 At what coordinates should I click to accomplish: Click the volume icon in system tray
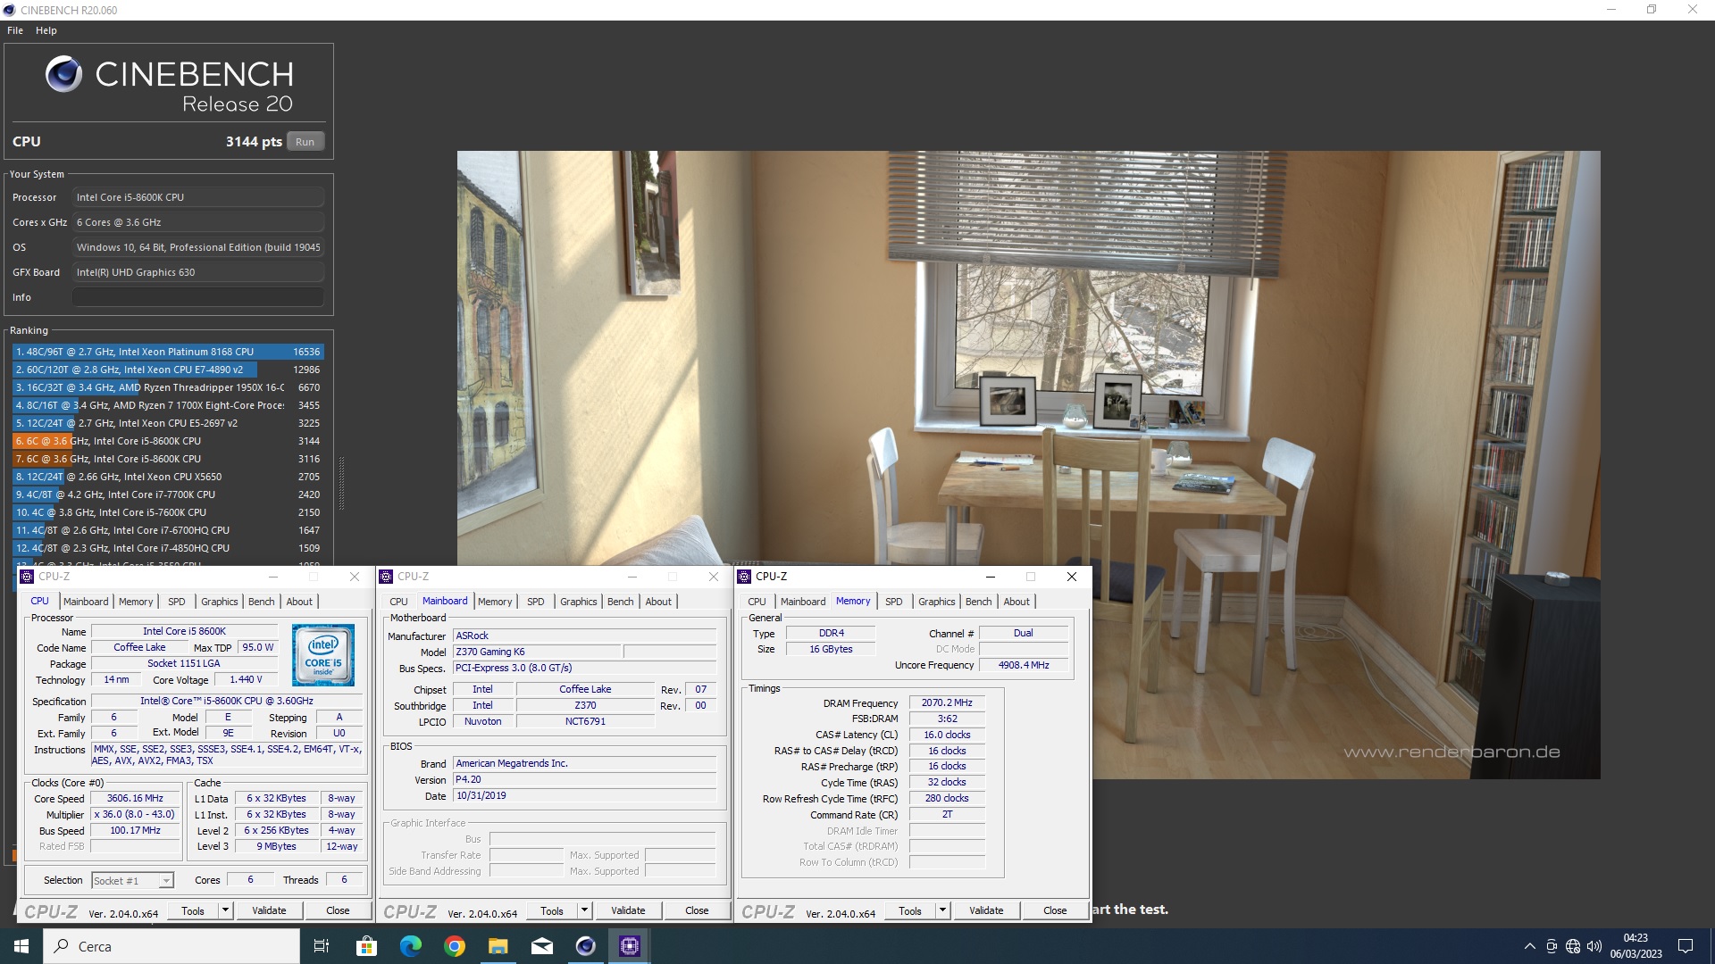1594,946
